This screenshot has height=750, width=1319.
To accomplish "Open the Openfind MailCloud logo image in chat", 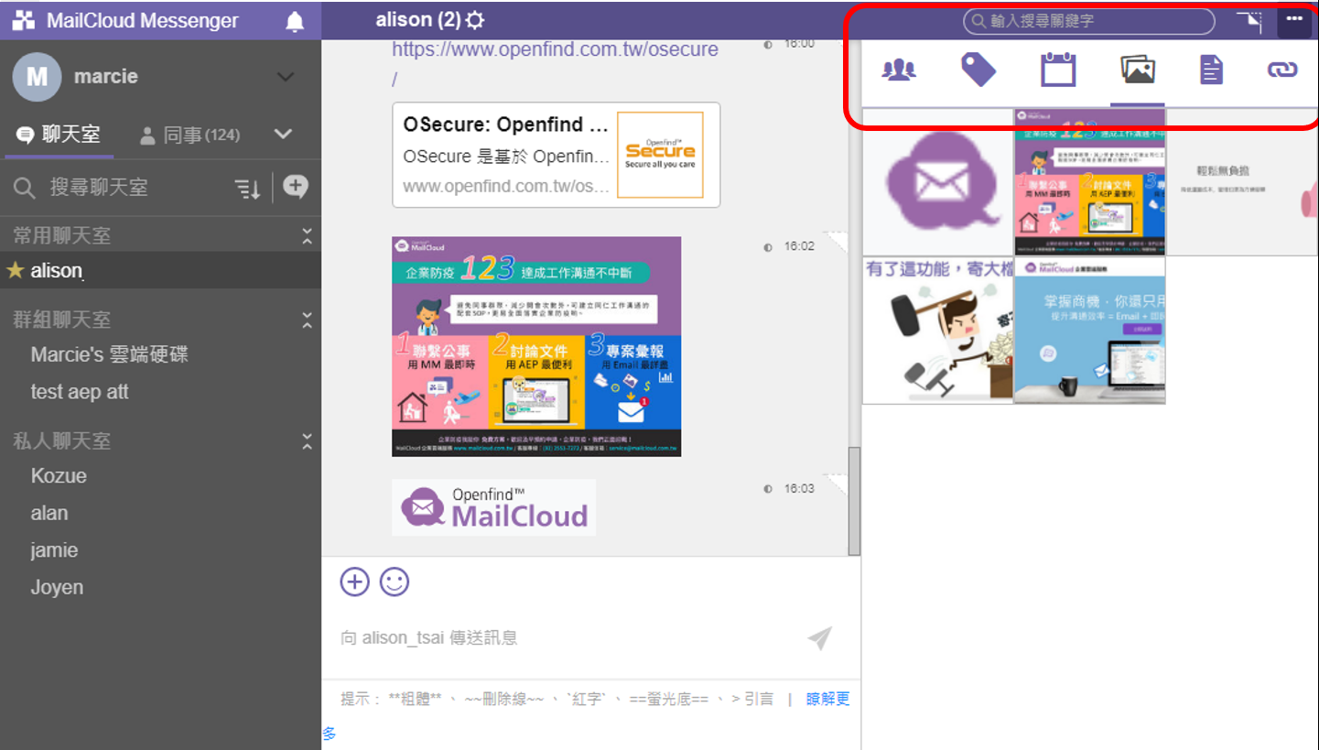I will tap(493, 507).
